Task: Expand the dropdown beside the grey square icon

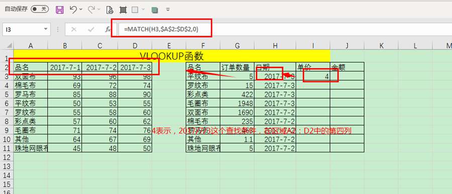Action: [143, 10]
